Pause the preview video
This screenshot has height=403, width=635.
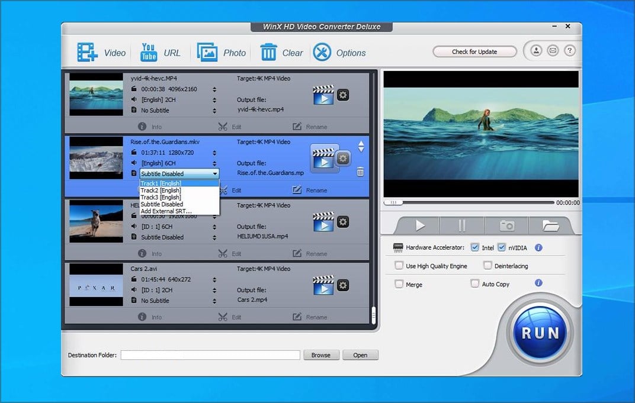461,225
